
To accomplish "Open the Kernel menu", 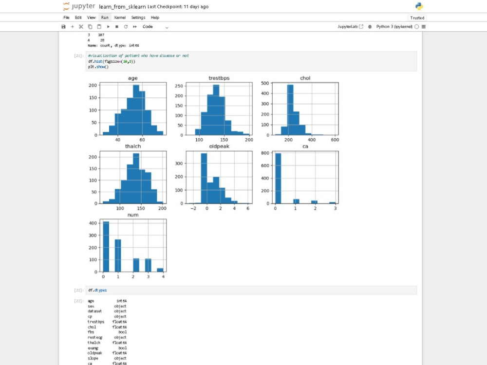I will pos(120,18).
